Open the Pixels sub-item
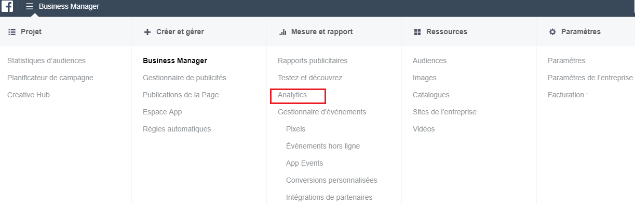The width and height of the screenshot is (635, 206). (x=296, y=129)
